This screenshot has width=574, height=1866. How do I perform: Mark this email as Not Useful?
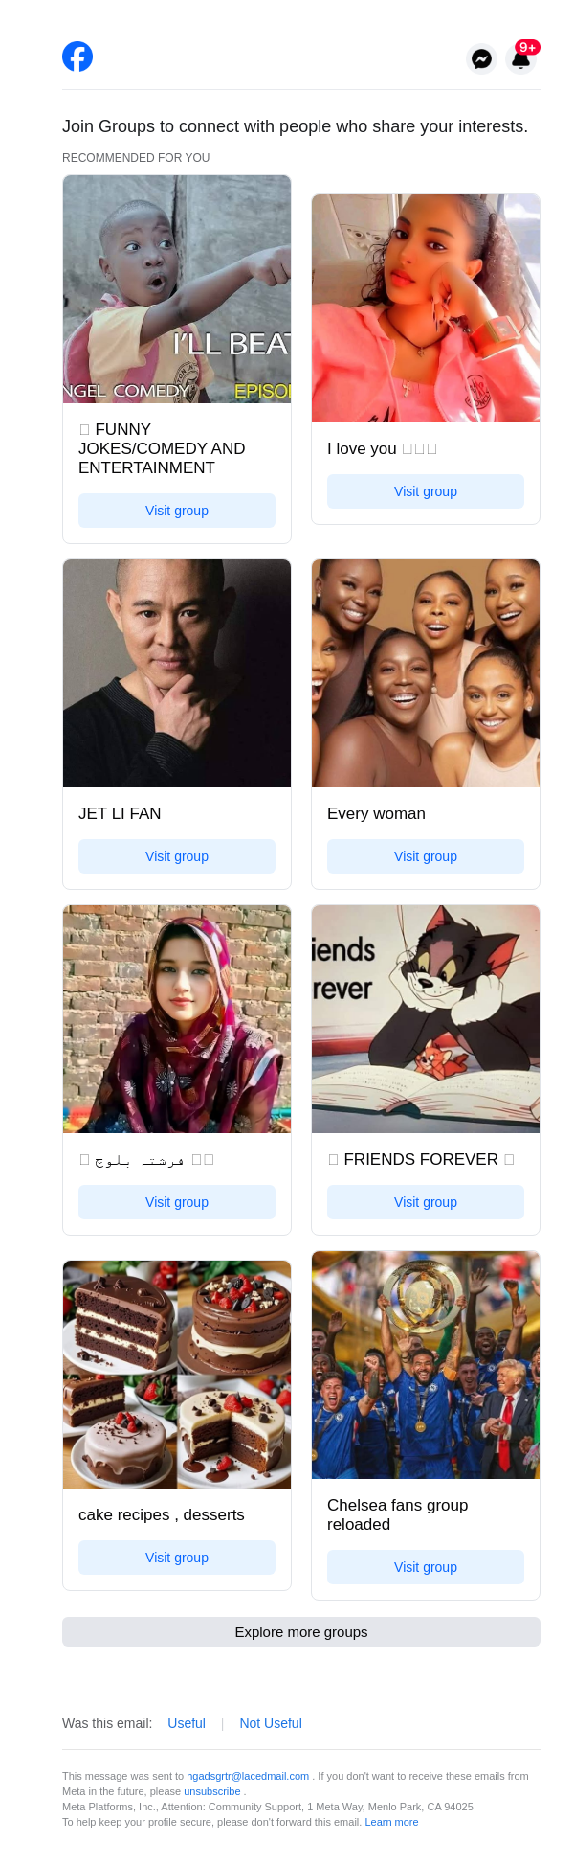click(x=271, y=1723)
